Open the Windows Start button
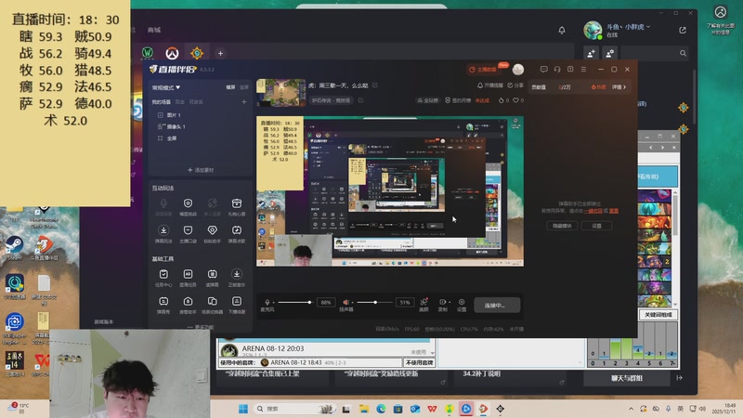 point(243,409)
